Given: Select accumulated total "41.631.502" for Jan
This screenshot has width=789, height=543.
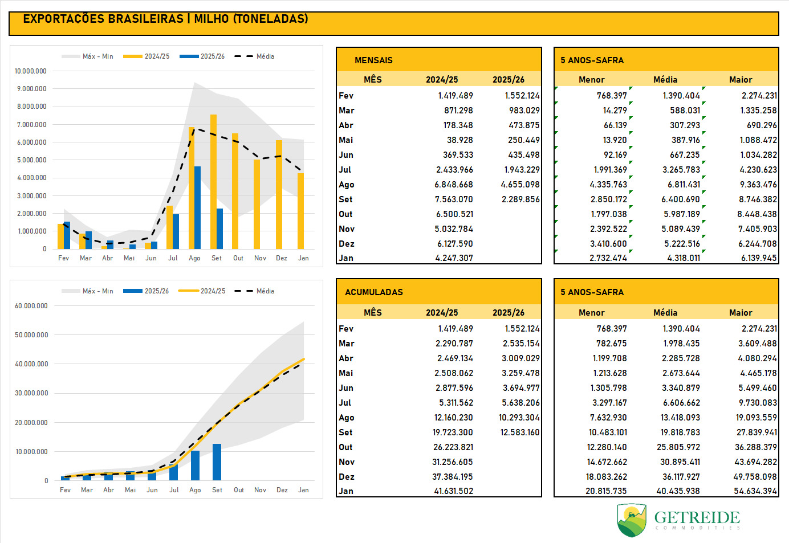Looking at the screenshot, I should (x=454, y=491).
